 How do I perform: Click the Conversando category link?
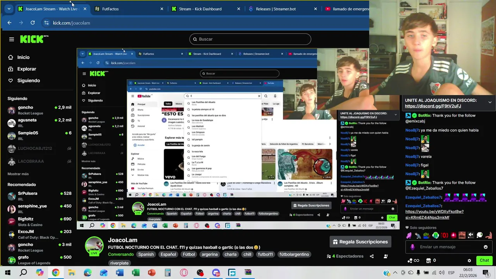pos(121,254)
